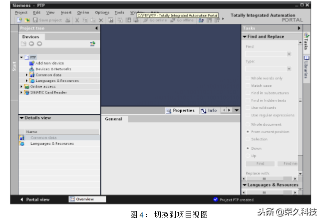
Task: Click the Cut scissors icon
Action: 77,20
